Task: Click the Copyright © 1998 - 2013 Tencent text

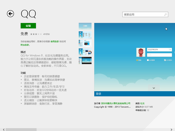Action: coord(112,107)
